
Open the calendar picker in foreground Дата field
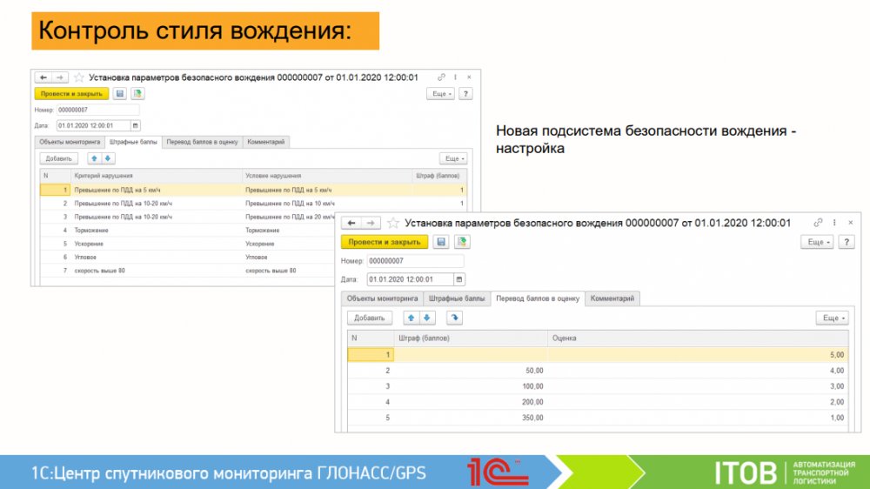pos(459,279)
